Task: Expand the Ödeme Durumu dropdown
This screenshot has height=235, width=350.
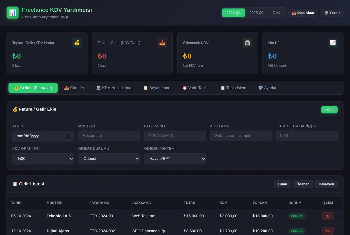Action: (109, 159)
